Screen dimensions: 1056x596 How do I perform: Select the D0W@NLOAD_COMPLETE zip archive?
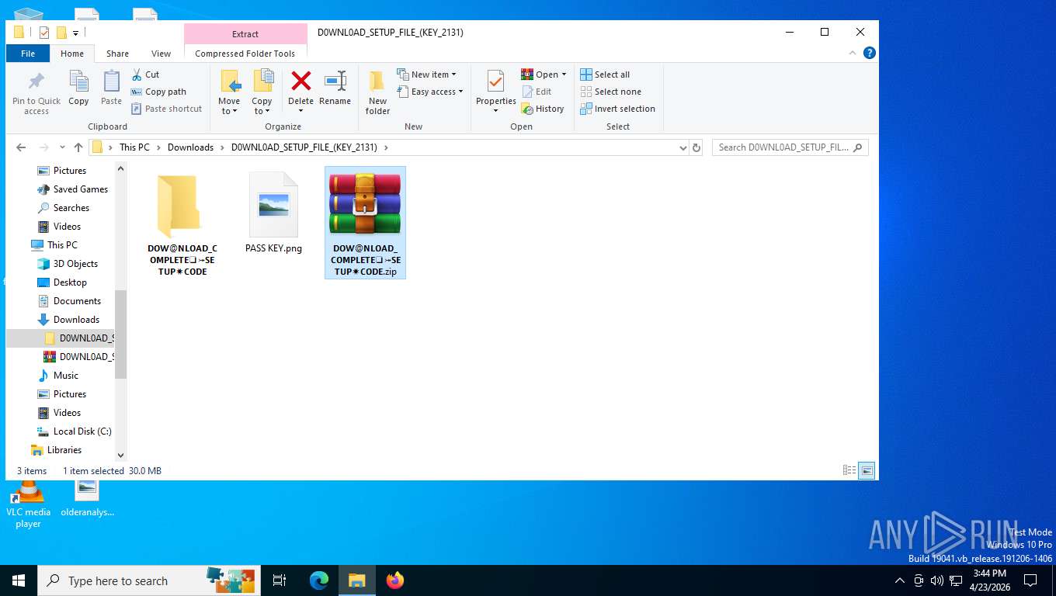[365, 223]
